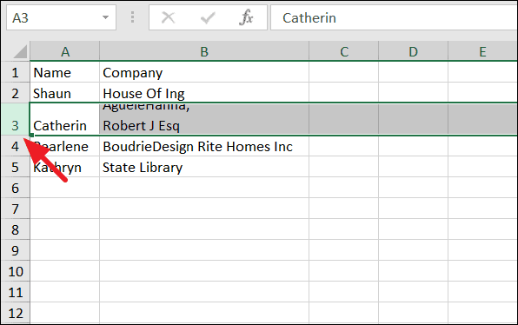This screenshot has height=325, width=518.
Task: Click the Cancel X icon in formula bar
Action: 168,18
